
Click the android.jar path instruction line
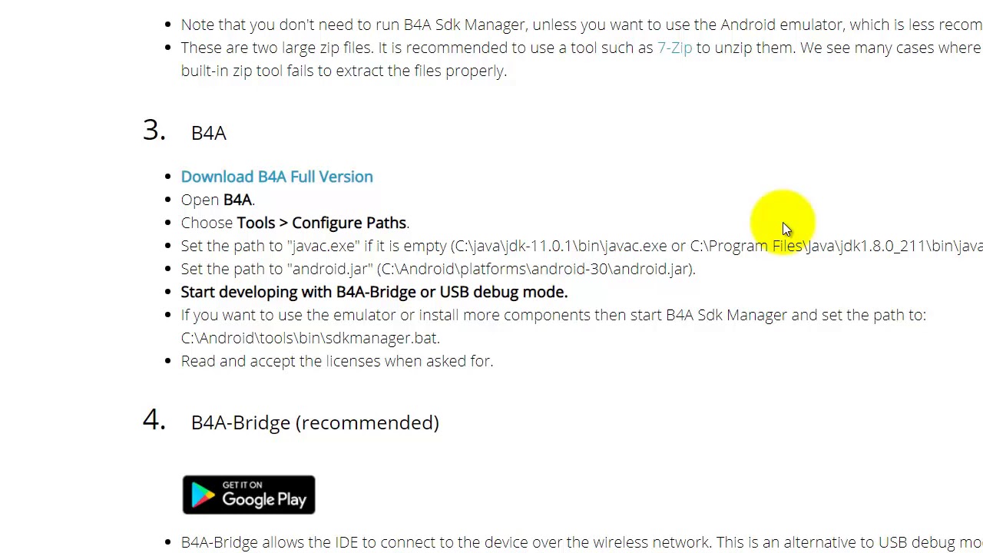pos(438,269)
